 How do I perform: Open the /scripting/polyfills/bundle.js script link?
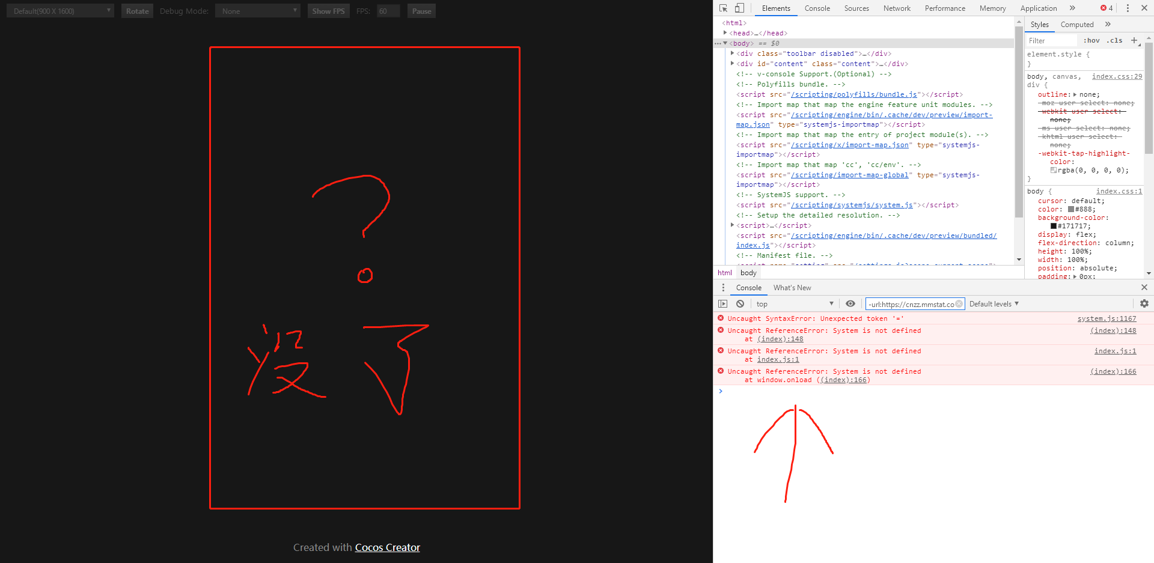click(854, 94)
